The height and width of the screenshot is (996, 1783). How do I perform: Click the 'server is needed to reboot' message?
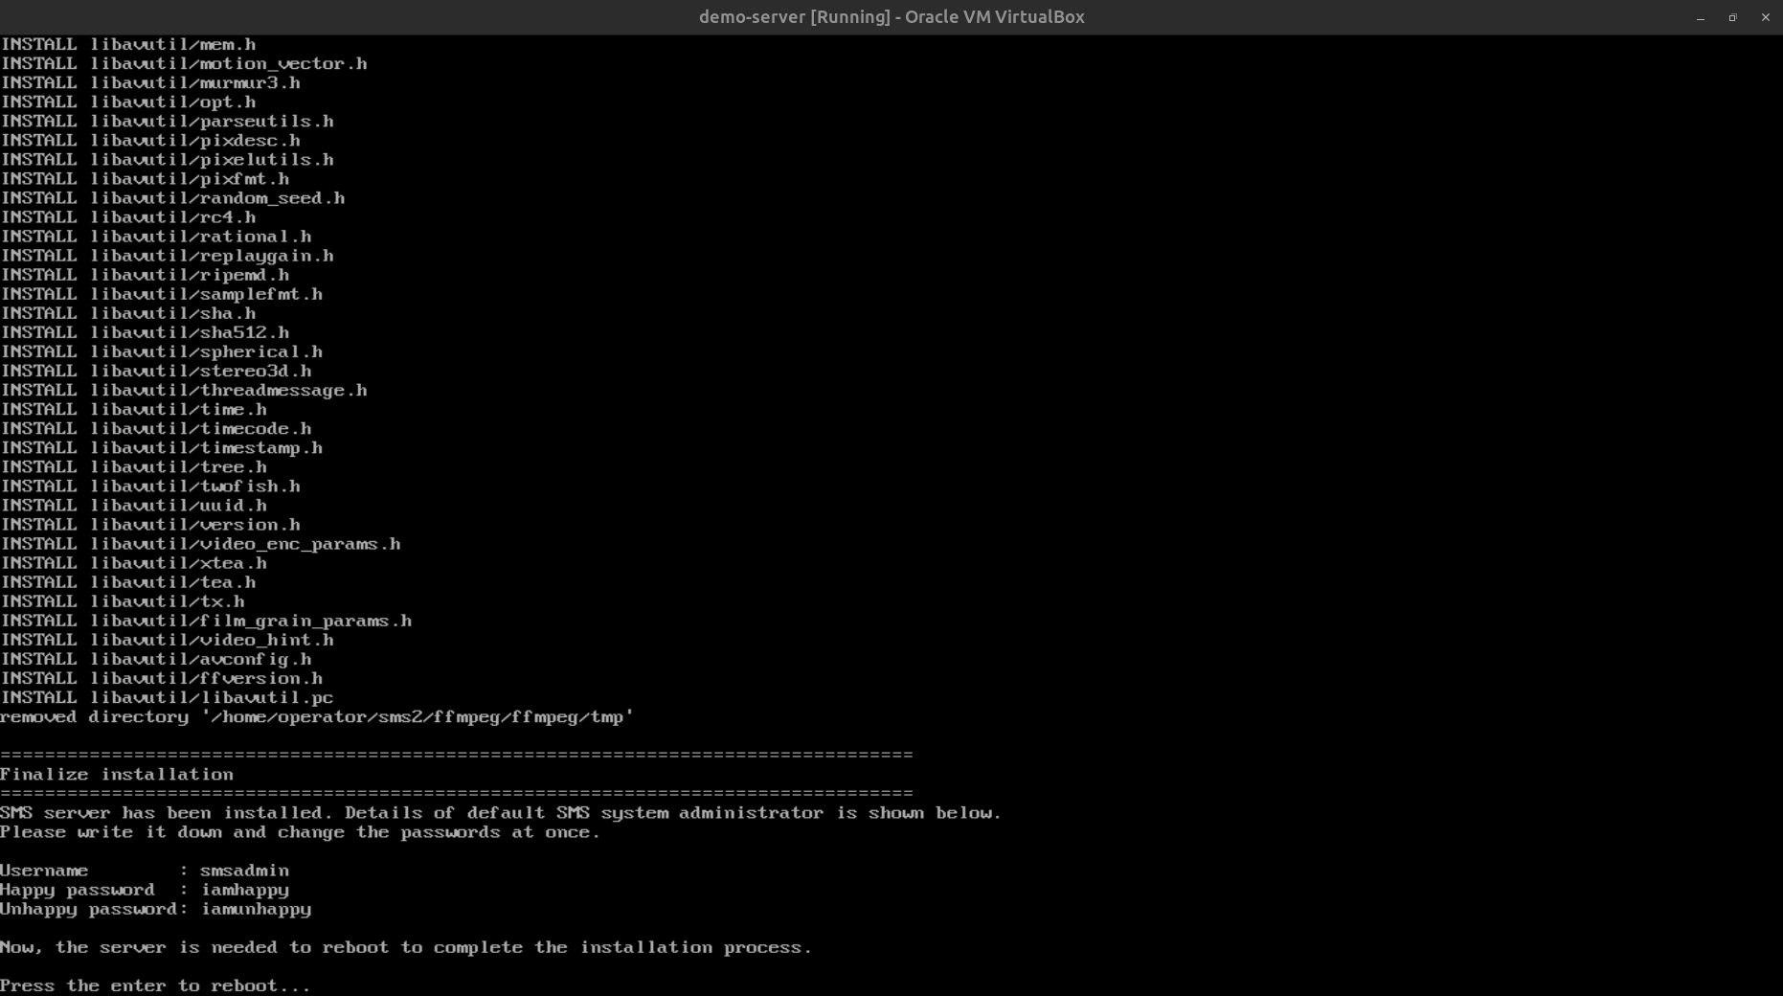pyautogui.click(x=405, y=947)
